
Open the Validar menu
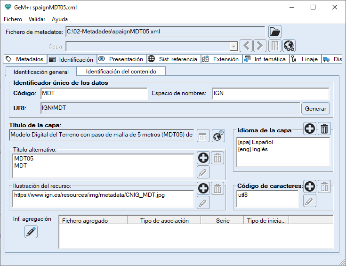tap(37, 19)
